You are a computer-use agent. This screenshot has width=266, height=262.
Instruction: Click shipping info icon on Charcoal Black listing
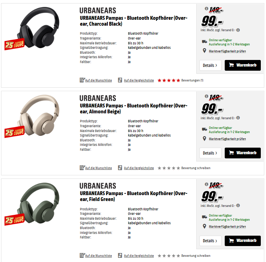tap(238, 30)
